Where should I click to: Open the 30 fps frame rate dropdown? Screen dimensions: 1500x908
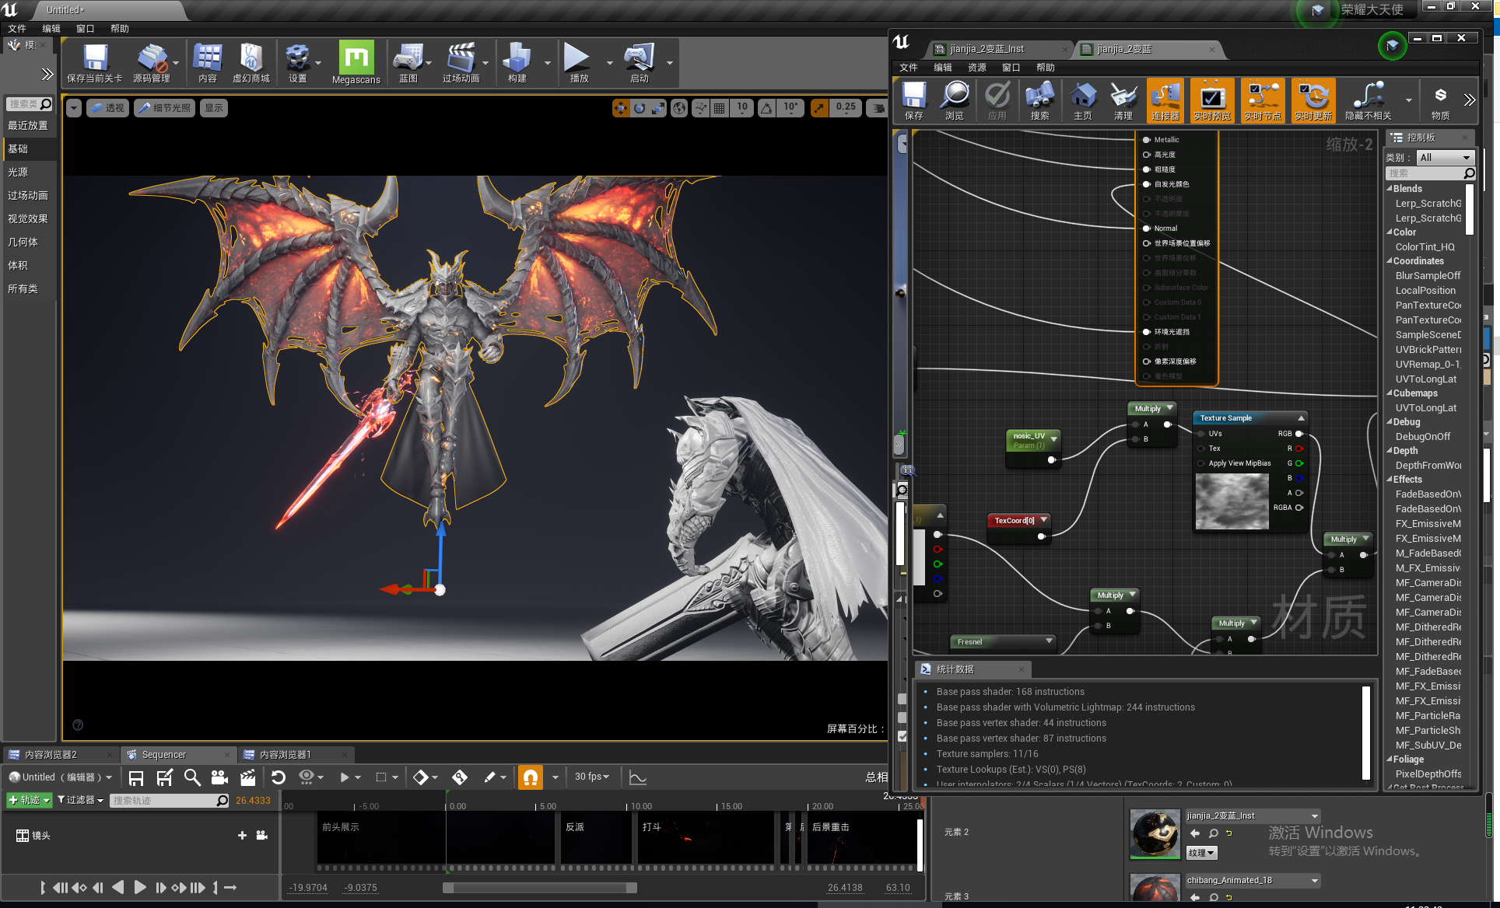[592, 777]
